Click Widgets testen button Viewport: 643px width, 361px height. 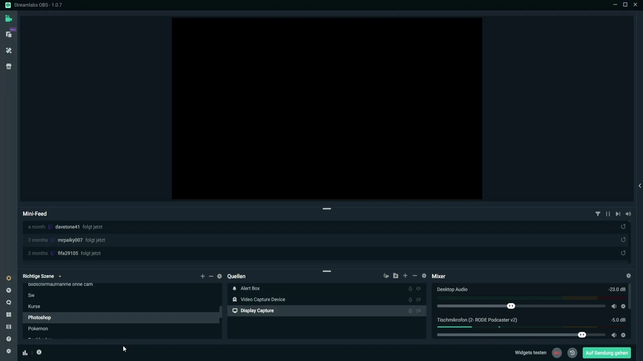pyautogui.click(x=530, y=353)
